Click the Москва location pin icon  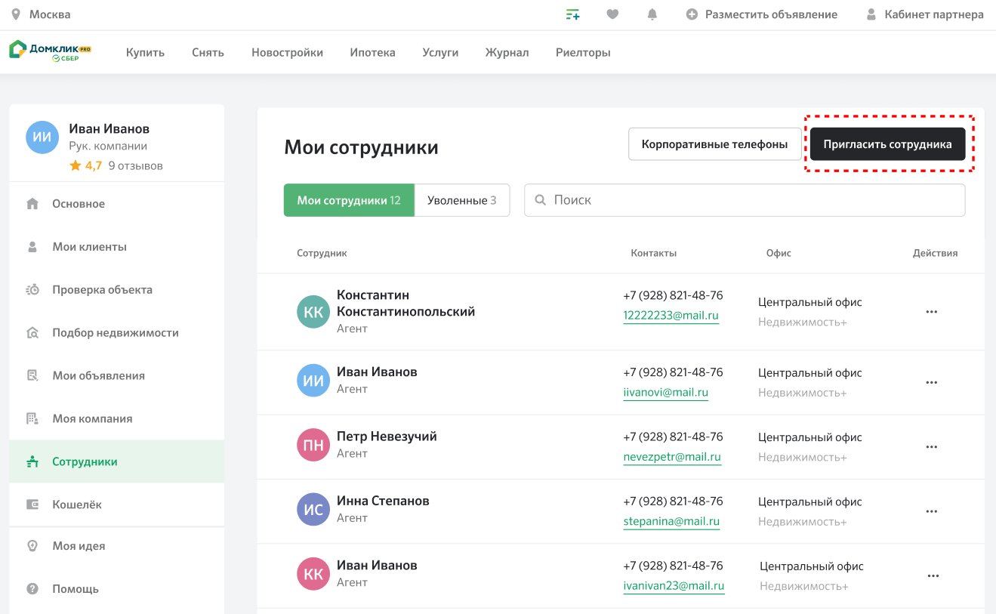tap(16, 14)
